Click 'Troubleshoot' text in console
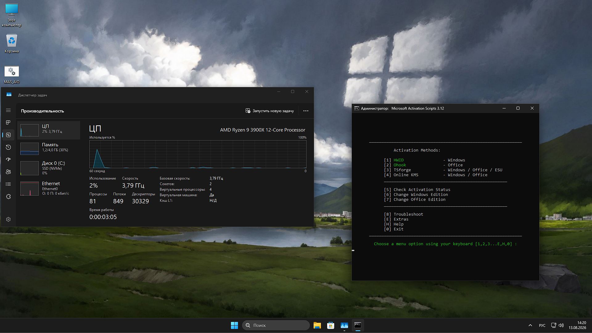The image size is (592, 333). click(x=408, y=214)
